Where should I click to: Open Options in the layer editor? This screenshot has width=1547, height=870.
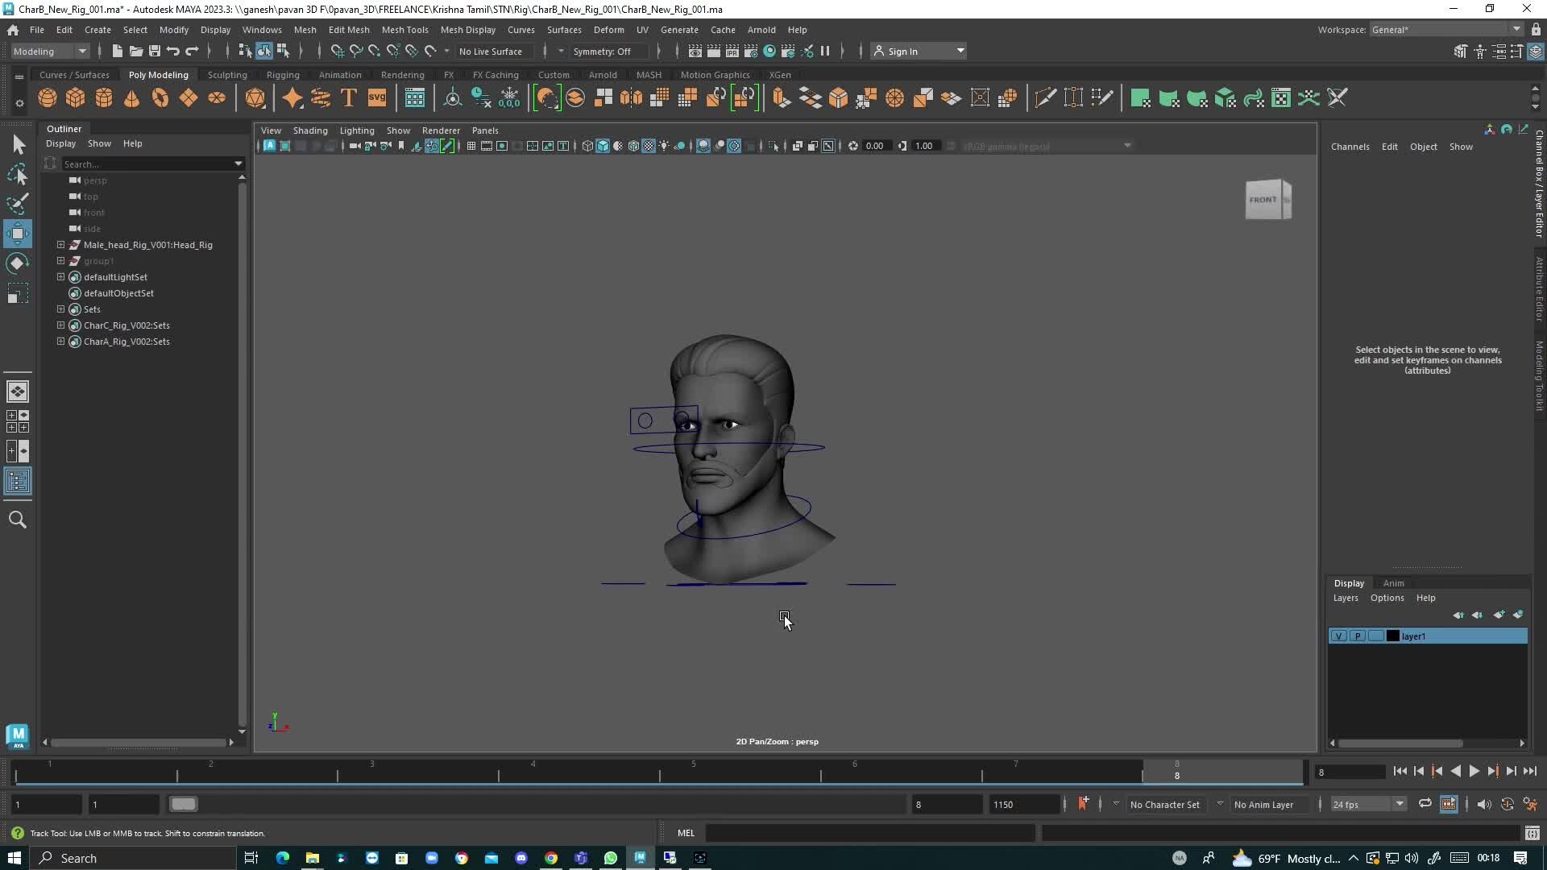pos(1387,598)
